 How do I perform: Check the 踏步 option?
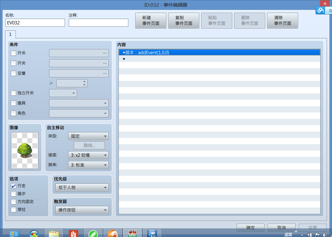[x=13, y=194]
